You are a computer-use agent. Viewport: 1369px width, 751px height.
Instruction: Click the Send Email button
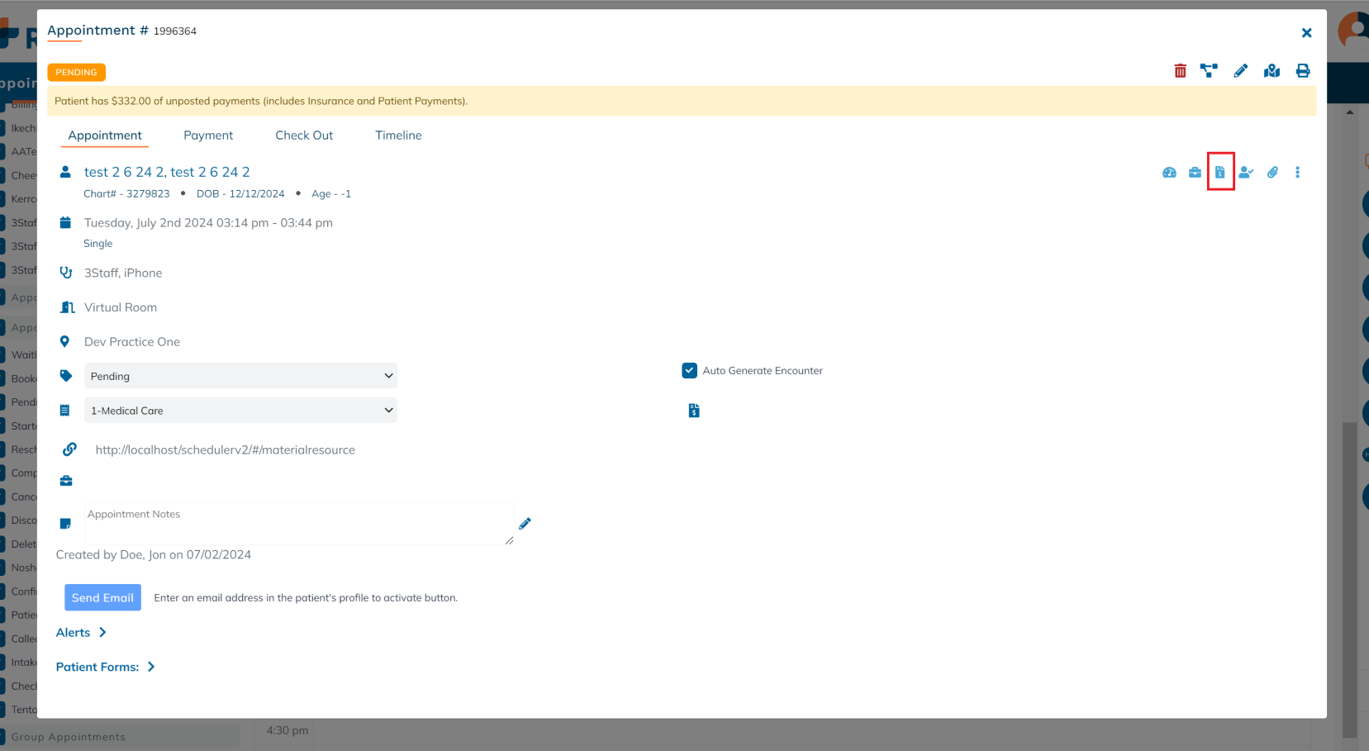pos(102,597)
